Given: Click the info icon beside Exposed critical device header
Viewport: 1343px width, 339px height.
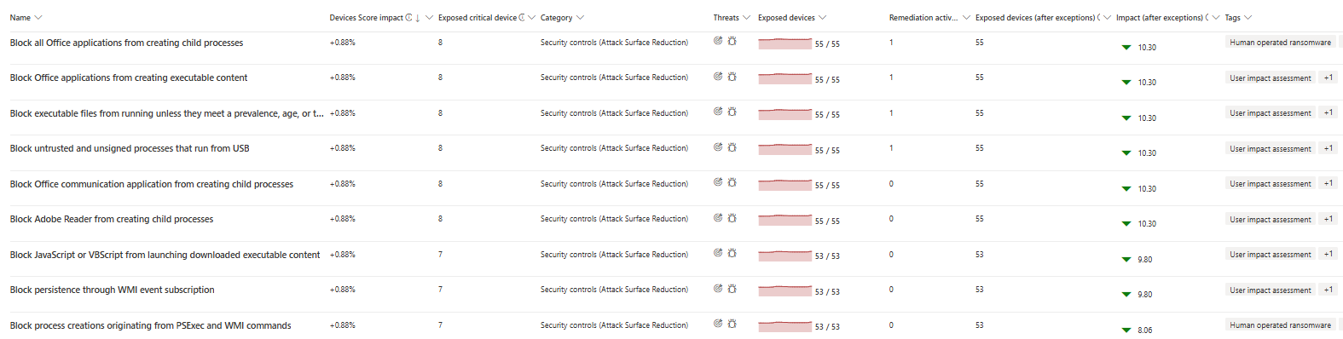Looking at the screenshot, I should [x=522, y=17].
